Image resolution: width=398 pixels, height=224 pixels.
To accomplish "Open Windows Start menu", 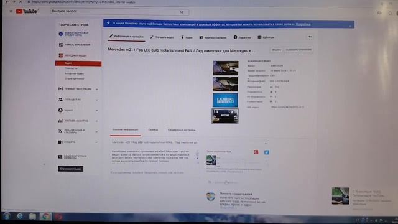I will [7, 216].
